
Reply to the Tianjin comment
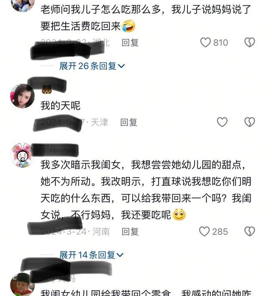128,122
